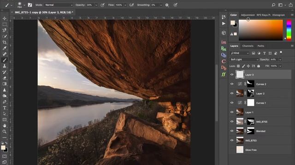Hide IMG_8755 layer visibility
The height and width of the screenshot is (165, 295).
tap(232, 121)
